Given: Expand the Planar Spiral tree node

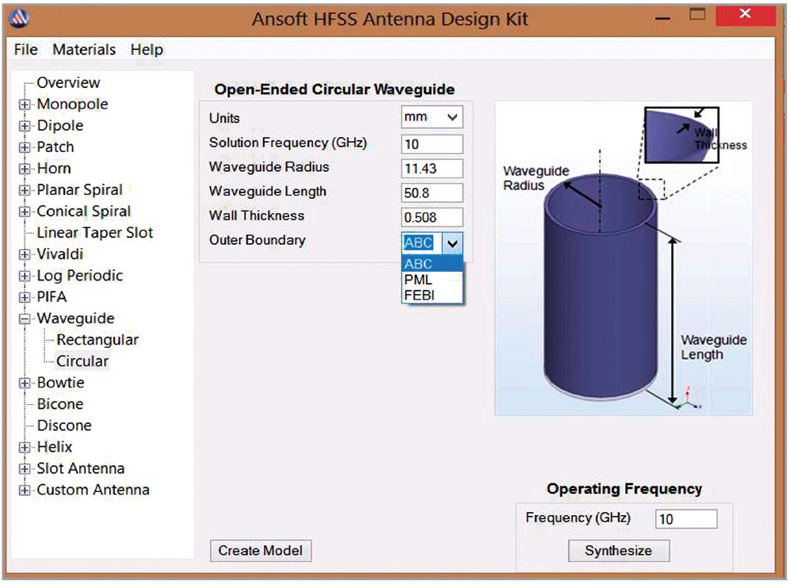Looking at the screenshot, I should click(25, 190).
